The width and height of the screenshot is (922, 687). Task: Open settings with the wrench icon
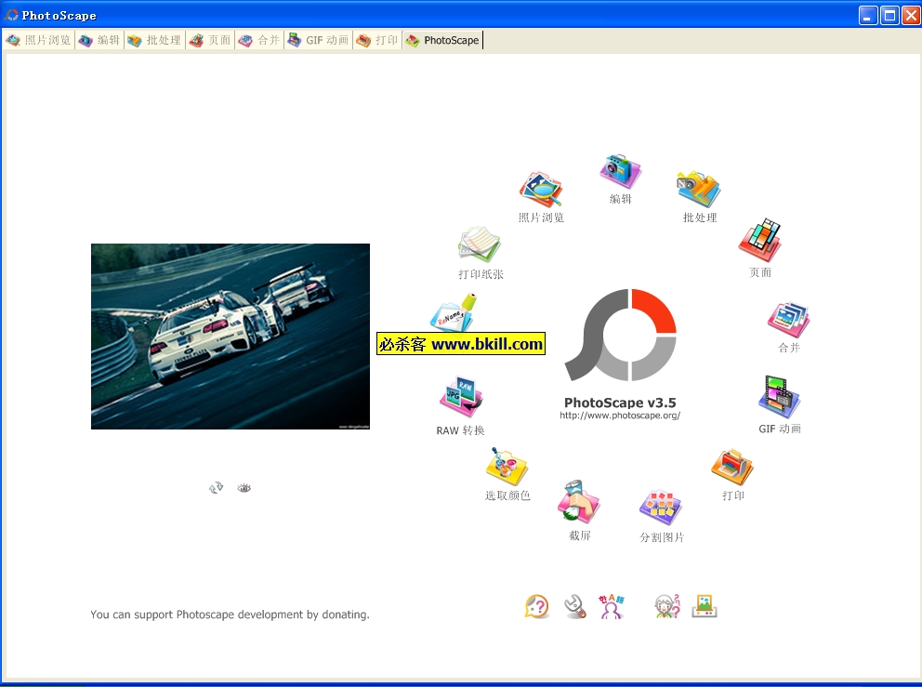pyautogui.click(x=575, y=607)
